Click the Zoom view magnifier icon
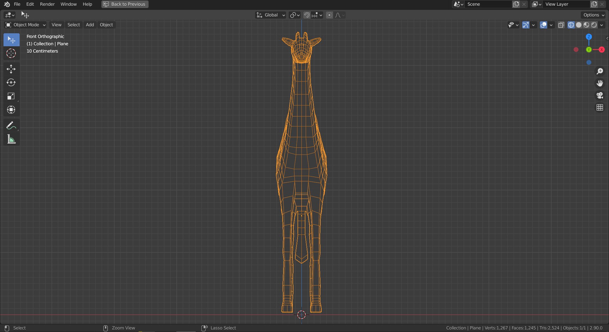 [599, 71]
